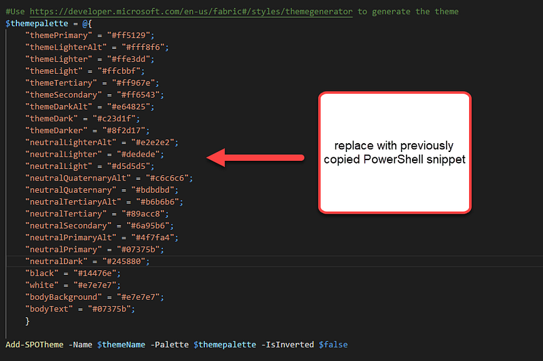Click the "#6a95b6" value

[148, 226]
